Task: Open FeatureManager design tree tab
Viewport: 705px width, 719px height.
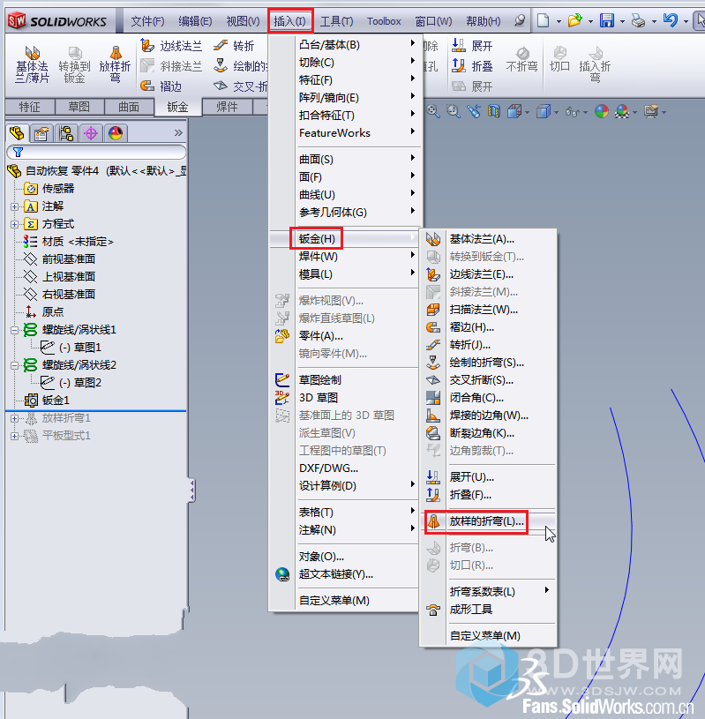Action: [x=17, y=133]
